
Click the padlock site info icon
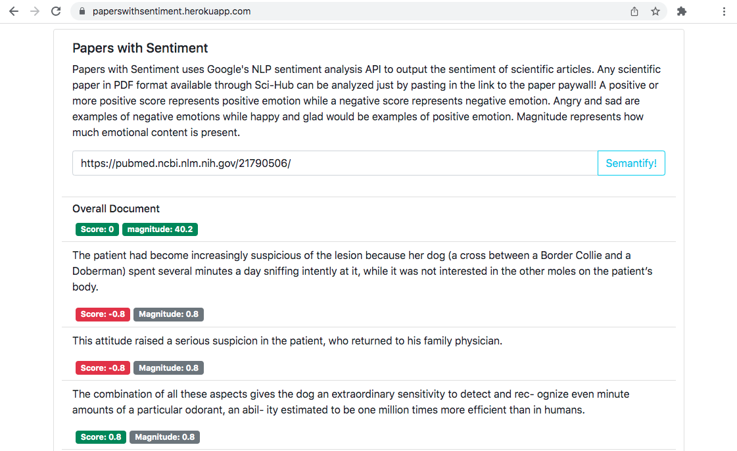click(x=82, y=11)
